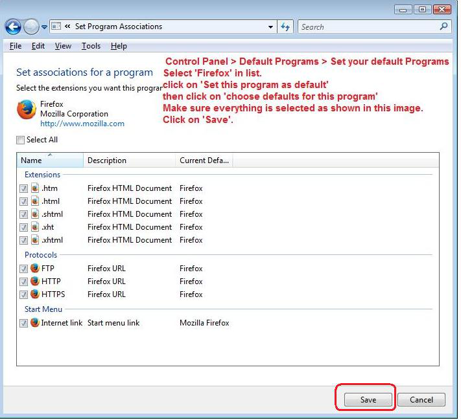Maximize the window
The height and width of the screenshot is (420, 461).
click(422, 10)
